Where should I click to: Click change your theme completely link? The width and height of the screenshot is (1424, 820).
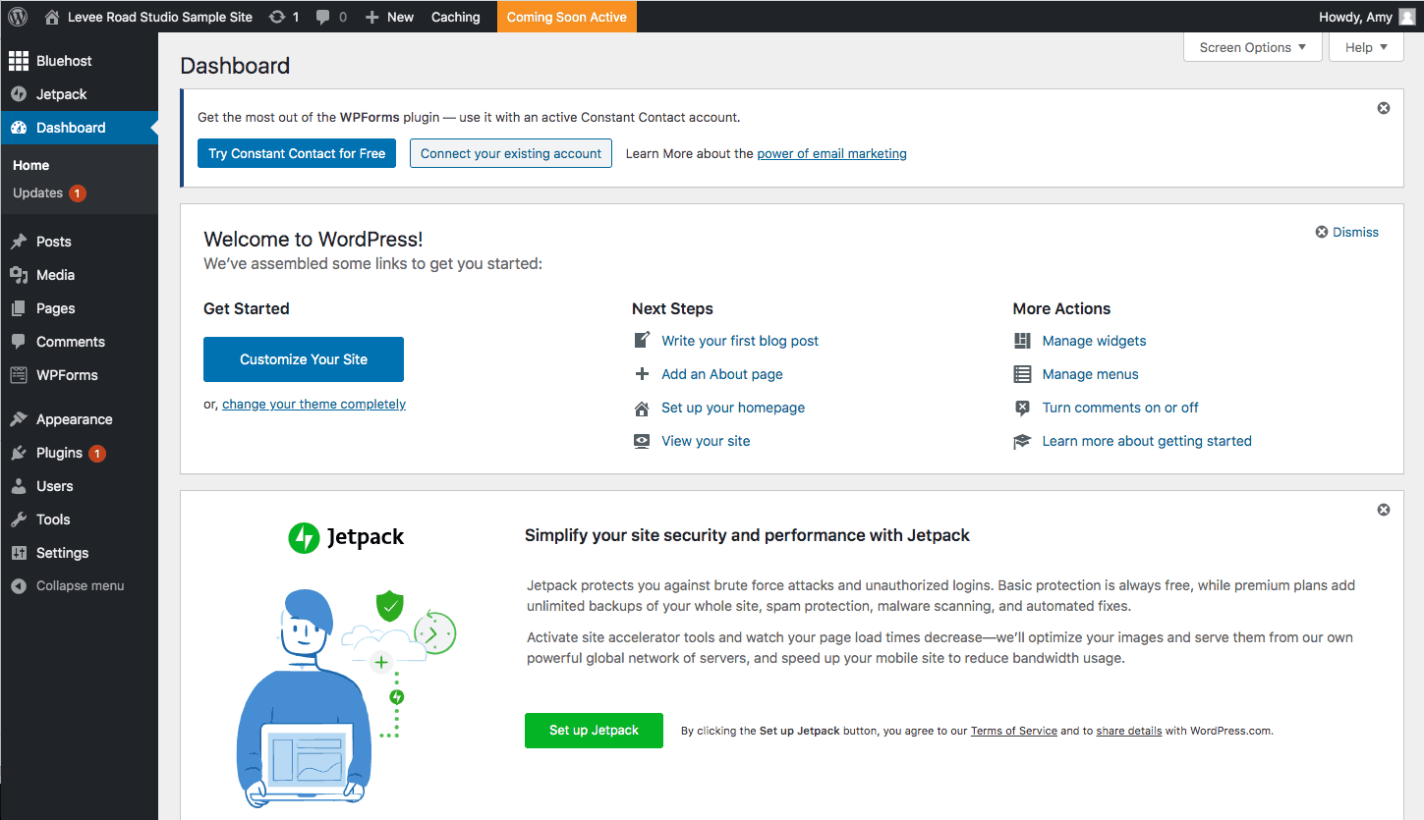coord(313,404)
